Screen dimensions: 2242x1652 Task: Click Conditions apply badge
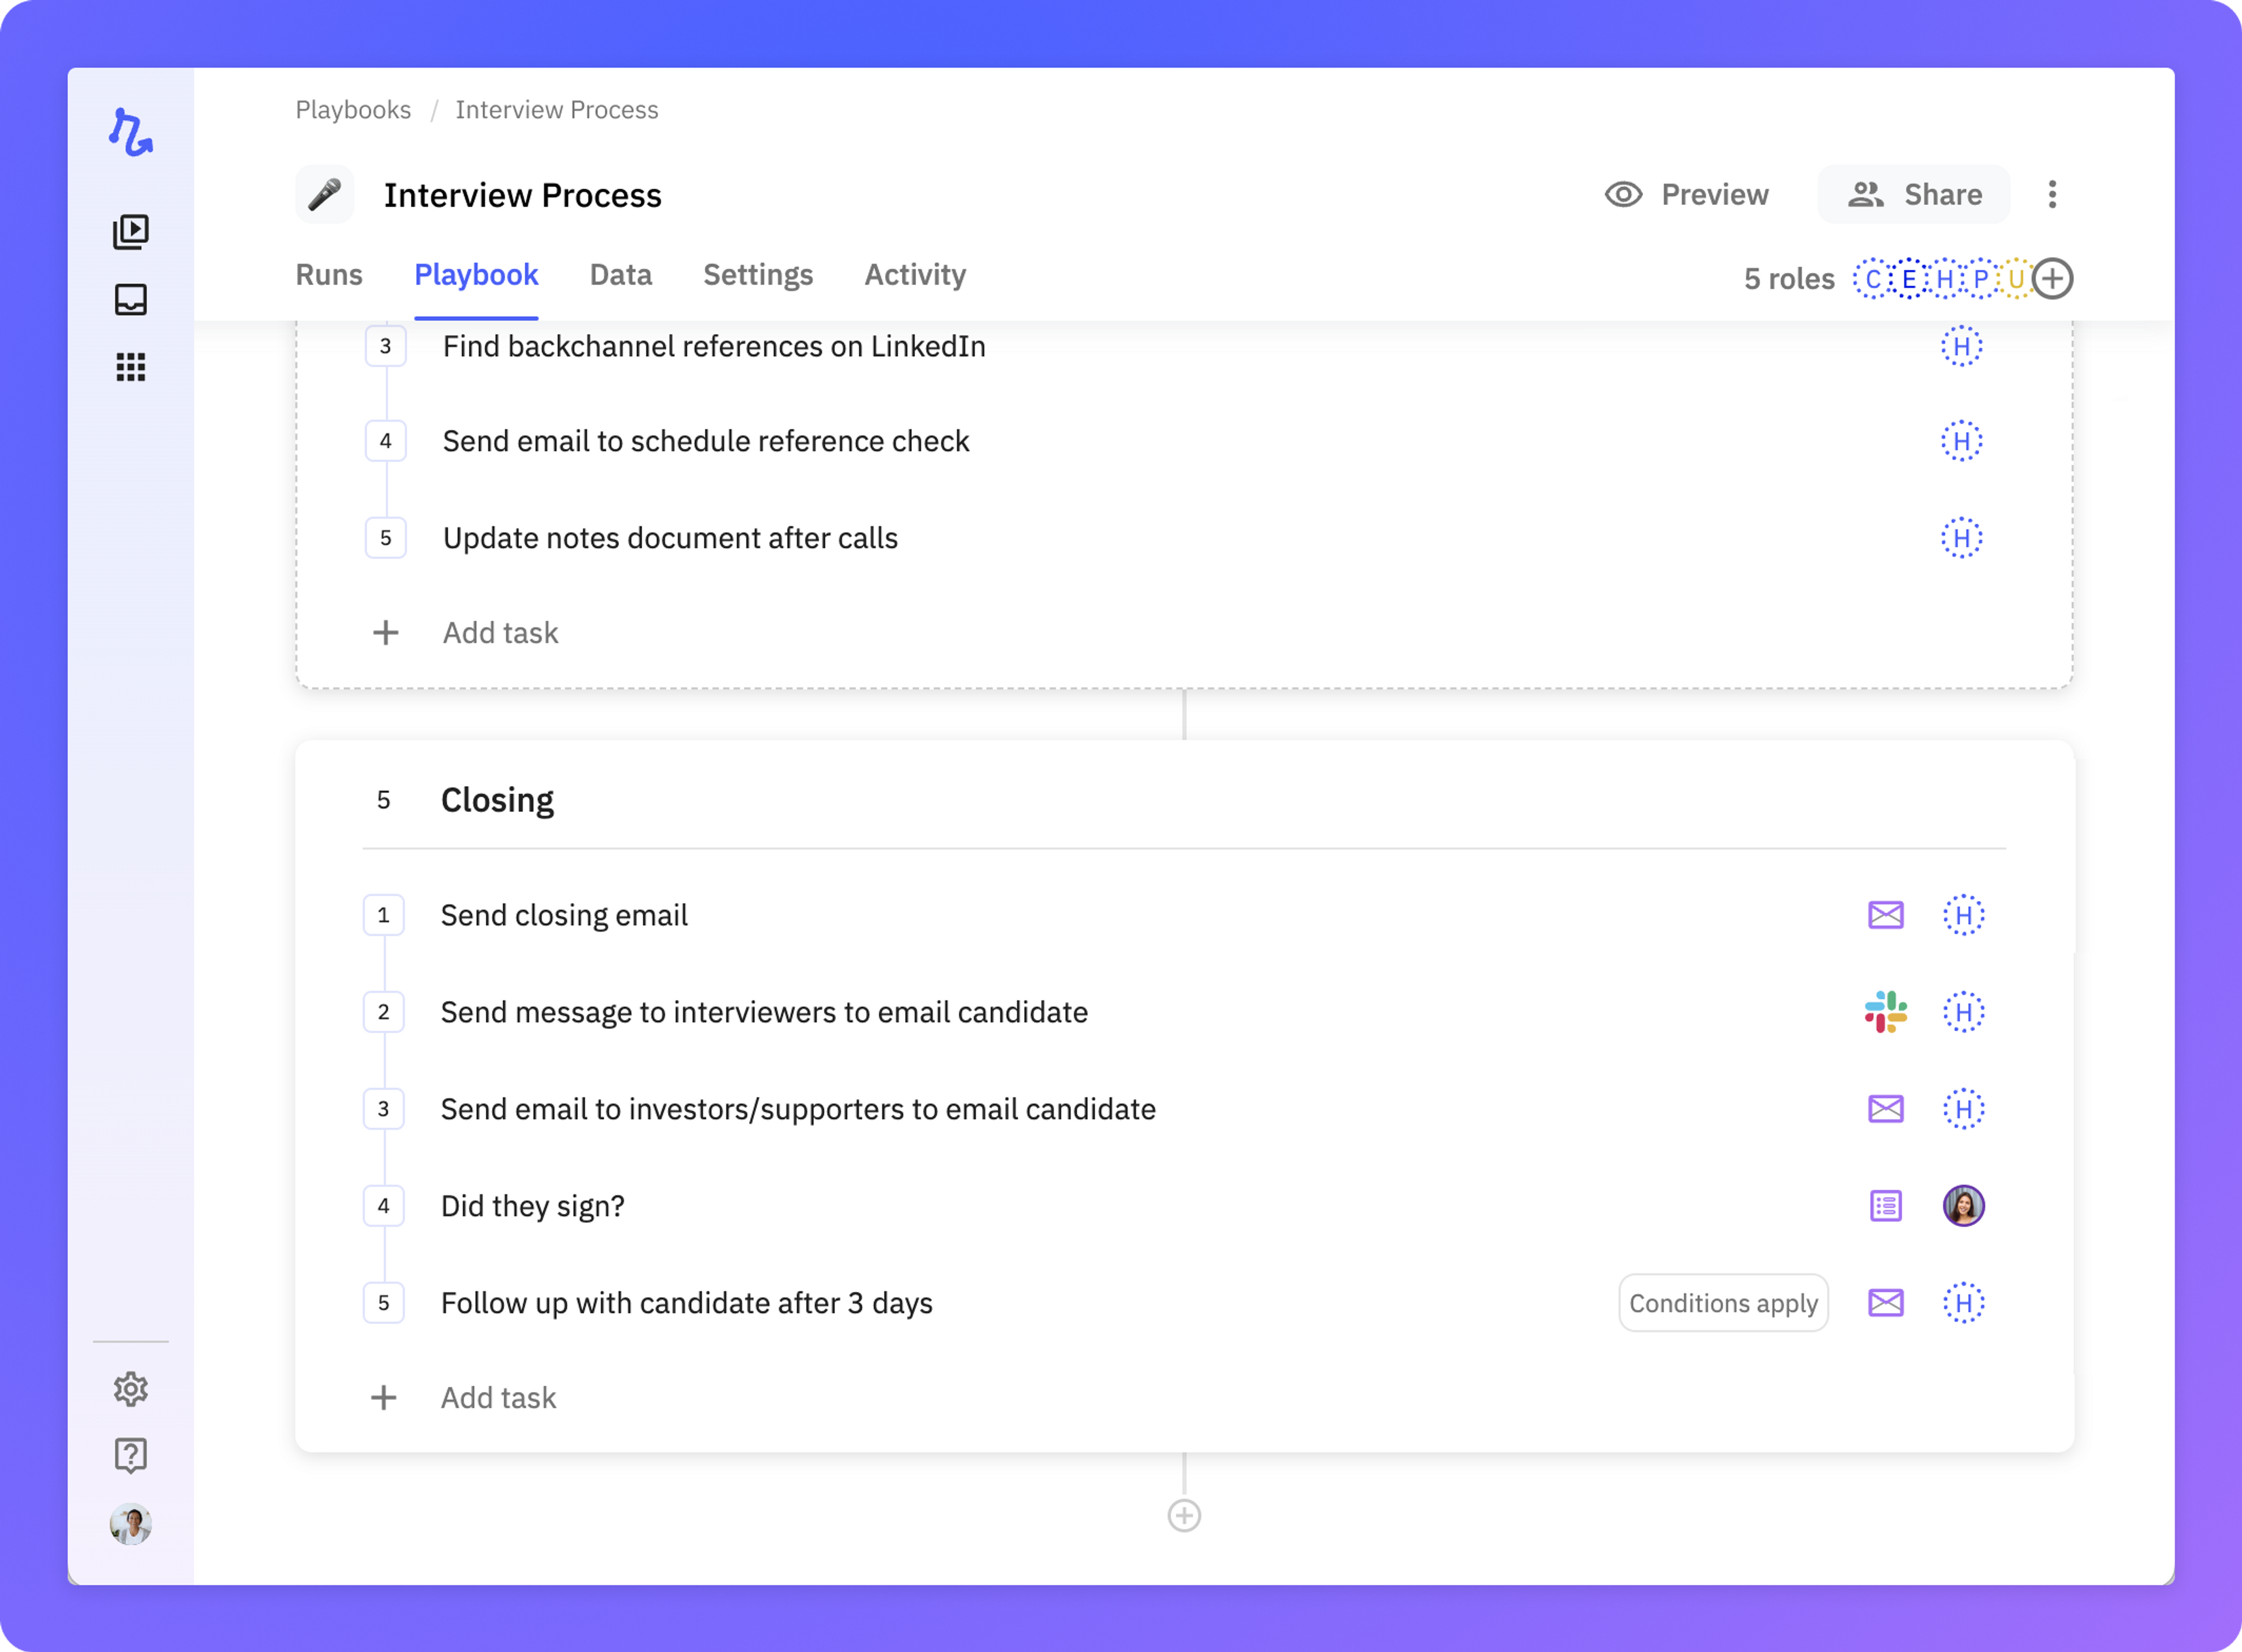(1723, 1303)
